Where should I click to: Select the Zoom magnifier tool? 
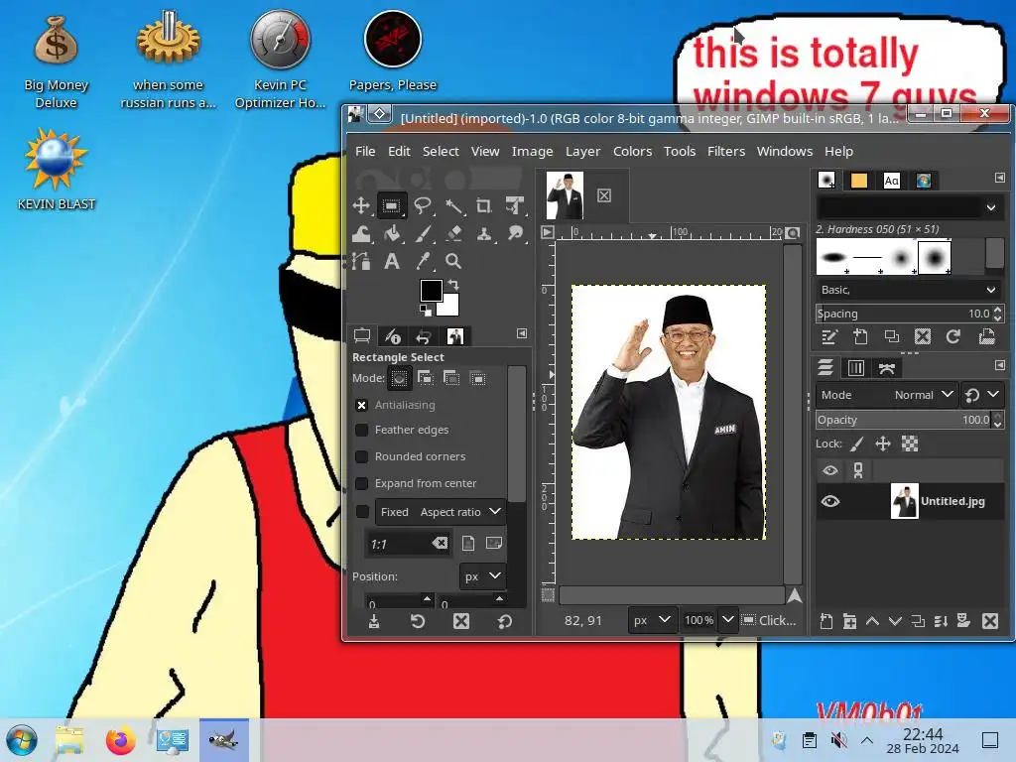pos(453,261)
